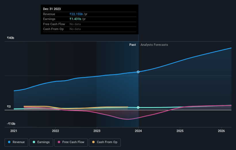
Task: Click the Analysts Forecasts label
Action: (154, 45)
